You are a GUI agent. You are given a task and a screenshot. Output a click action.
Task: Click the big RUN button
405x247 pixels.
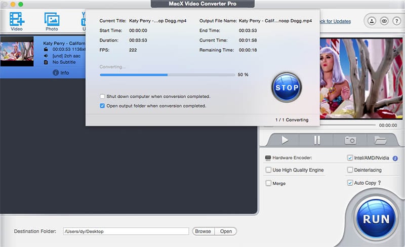[376, 219]
